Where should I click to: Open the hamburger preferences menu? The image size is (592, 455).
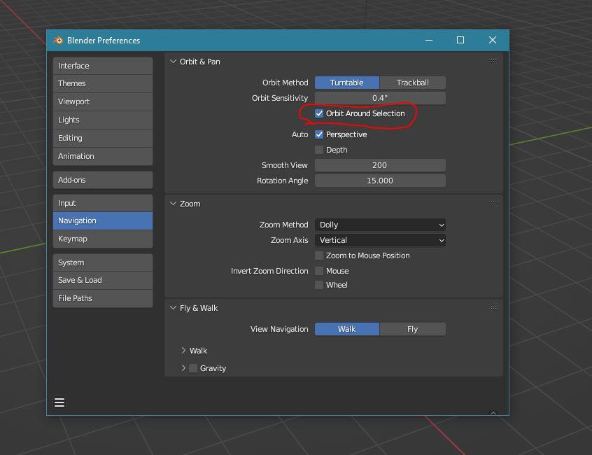point(59,402)
